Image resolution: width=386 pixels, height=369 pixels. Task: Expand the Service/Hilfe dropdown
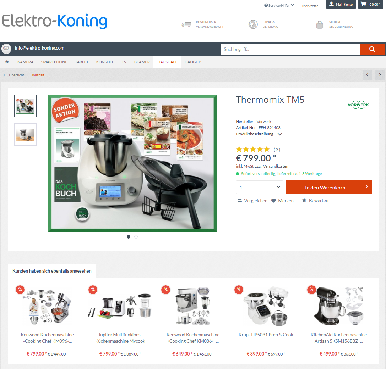coord(279,5)
